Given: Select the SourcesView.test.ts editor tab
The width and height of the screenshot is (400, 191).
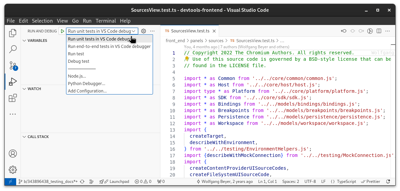Looking at the screenshot, I should pos(190,31).
